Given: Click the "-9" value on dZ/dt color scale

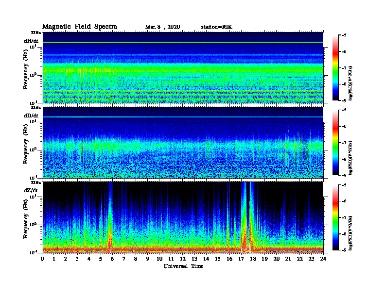Looking at the screenshot, I should click(344, 250).
